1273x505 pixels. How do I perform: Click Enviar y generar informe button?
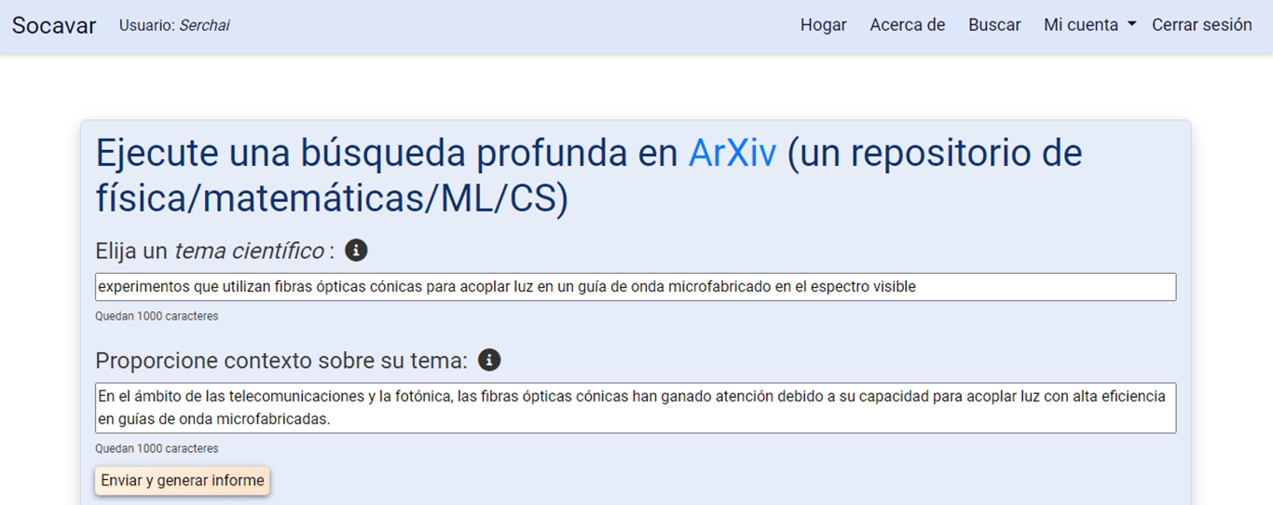coord(183,481)
